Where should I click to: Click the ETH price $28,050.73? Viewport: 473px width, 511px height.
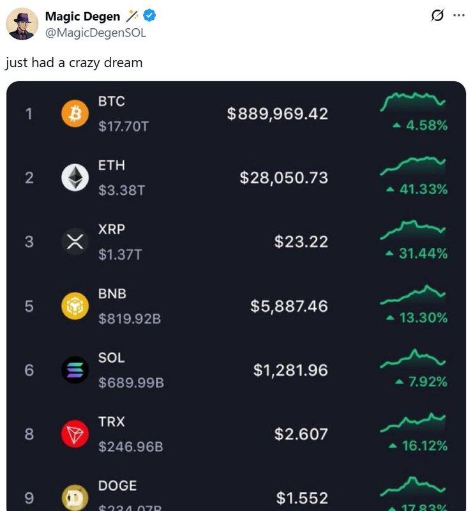[284, 178]
